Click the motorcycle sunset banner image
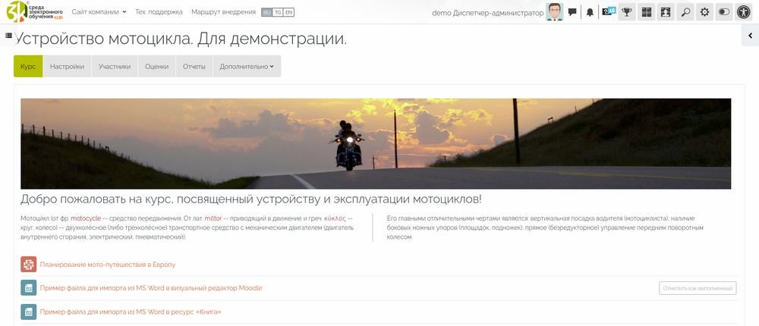Image resolution: width=759 pixels, height=326 pixels. [x=376, y=143]
